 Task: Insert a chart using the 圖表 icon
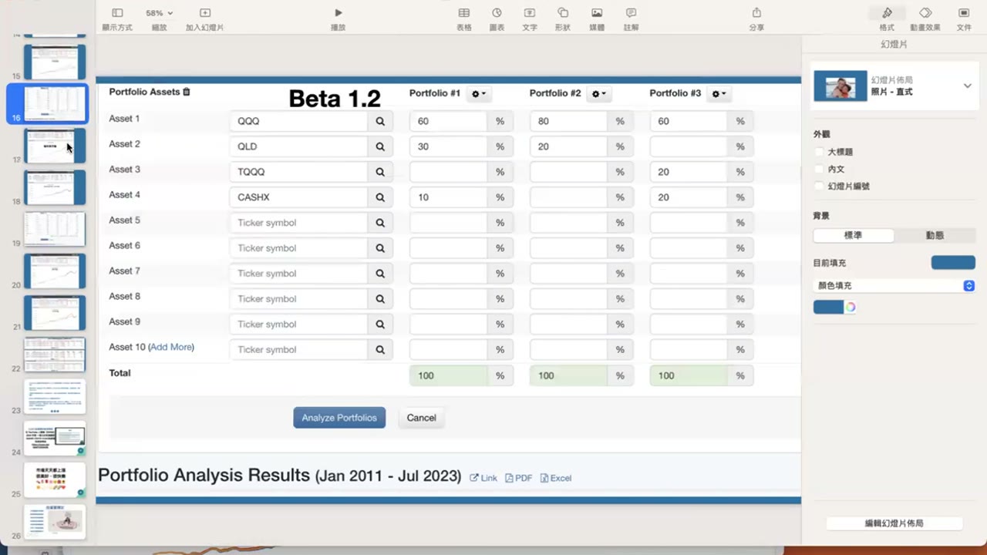[497, 18]
